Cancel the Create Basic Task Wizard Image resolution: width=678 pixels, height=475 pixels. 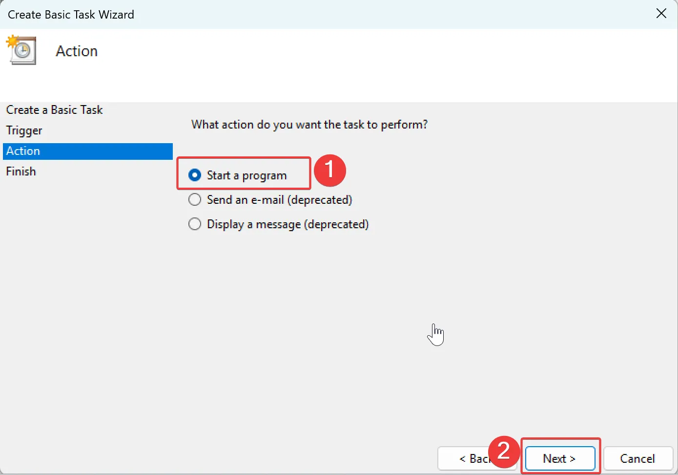(637, 458)
